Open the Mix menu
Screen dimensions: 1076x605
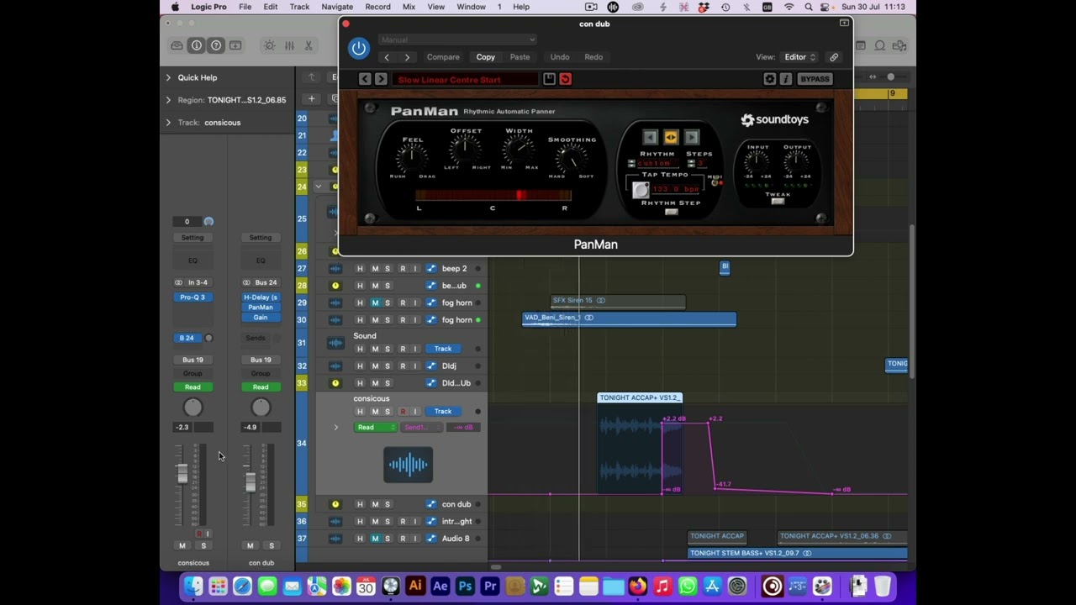pos(409,7)
